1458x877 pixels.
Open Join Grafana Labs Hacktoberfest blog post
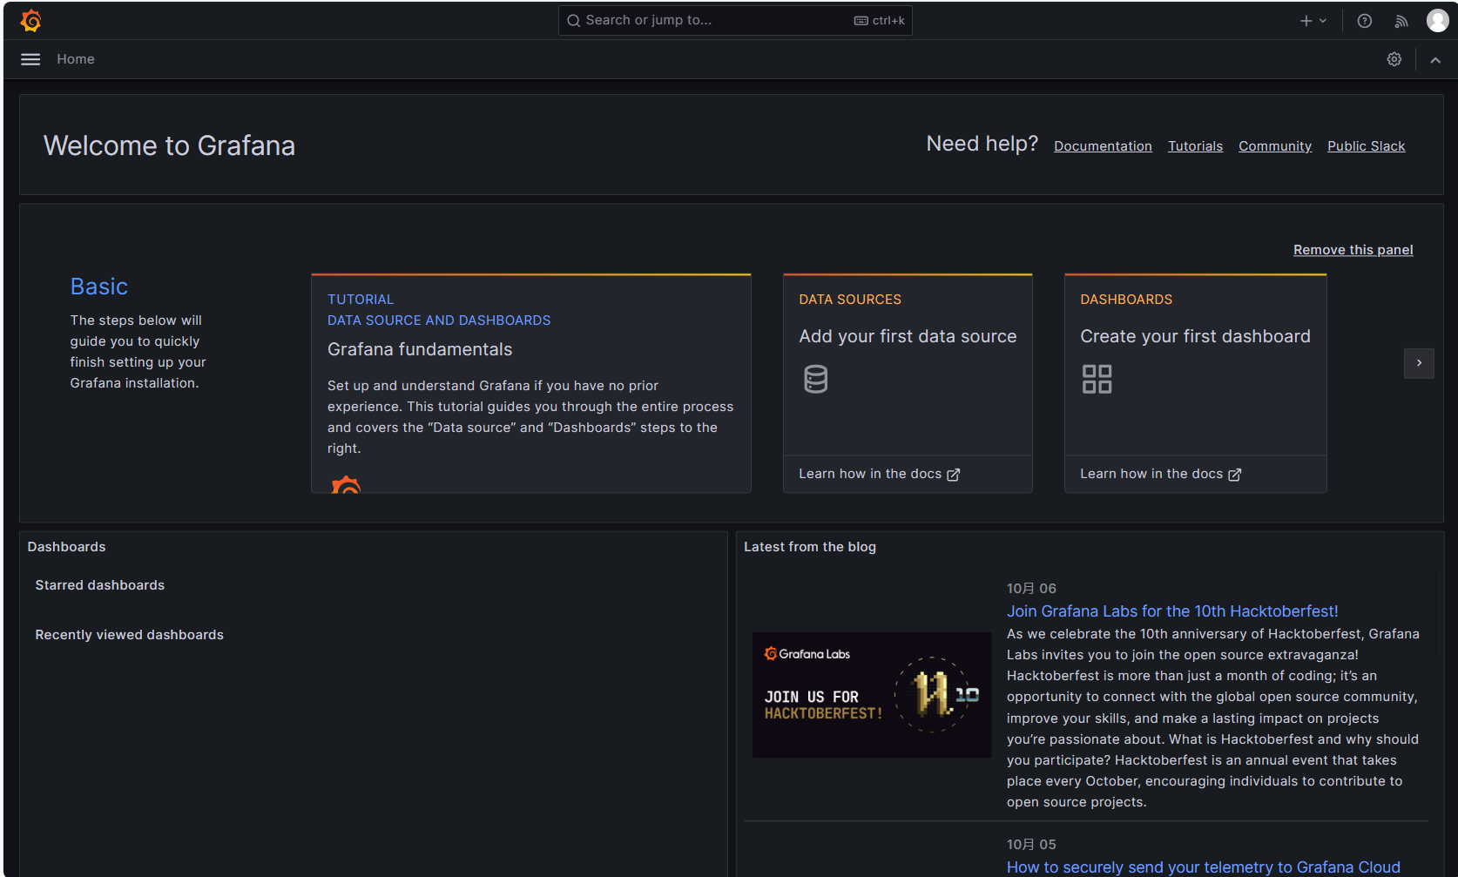tap(1172, 611)
